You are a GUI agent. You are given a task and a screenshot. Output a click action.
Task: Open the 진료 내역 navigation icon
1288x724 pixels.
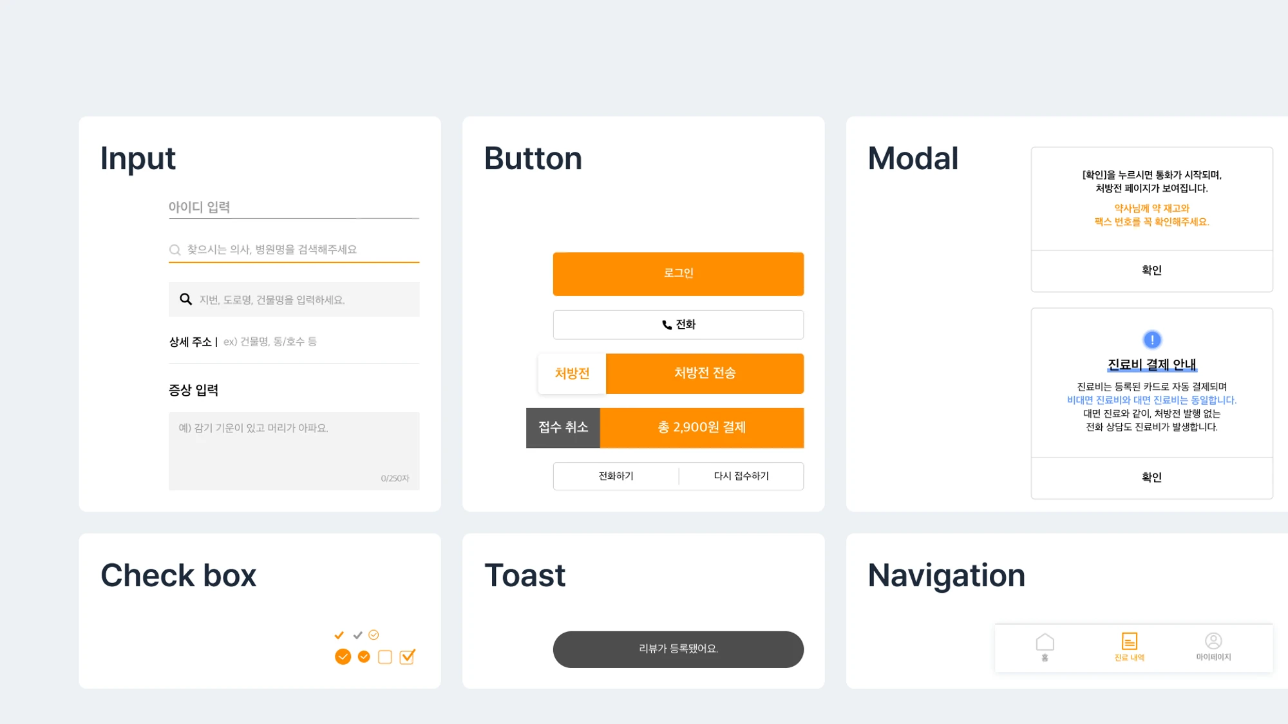[1129, 642]
